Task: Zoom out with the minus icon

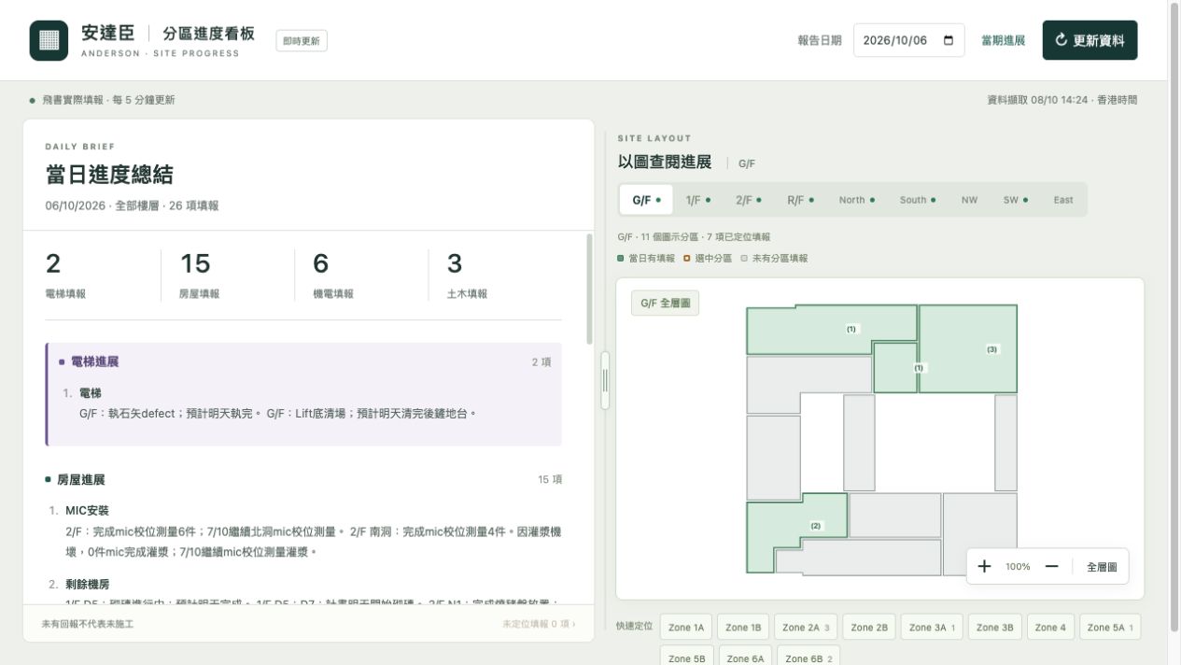Action: coord(1051,566)
